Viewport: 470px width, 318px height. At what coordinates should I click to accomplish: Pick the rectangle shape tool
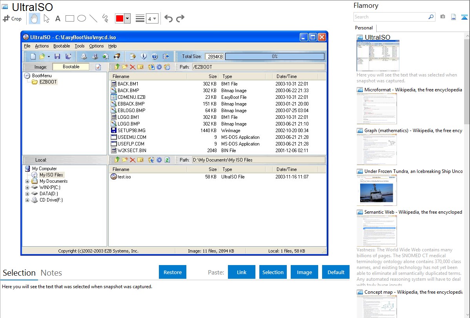pyautogui.click(x=69, y=18)
